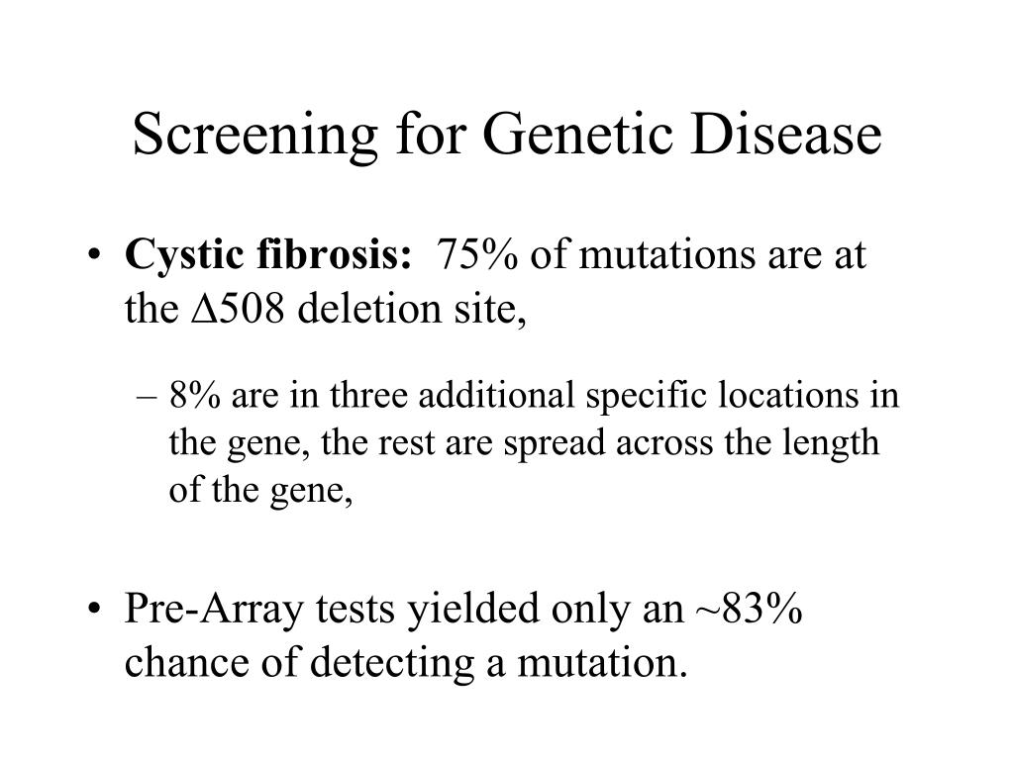The width and height of the screenshot is (1014, 760).
Task: Select the 75% figure
Action: click(x=477, y=254)
